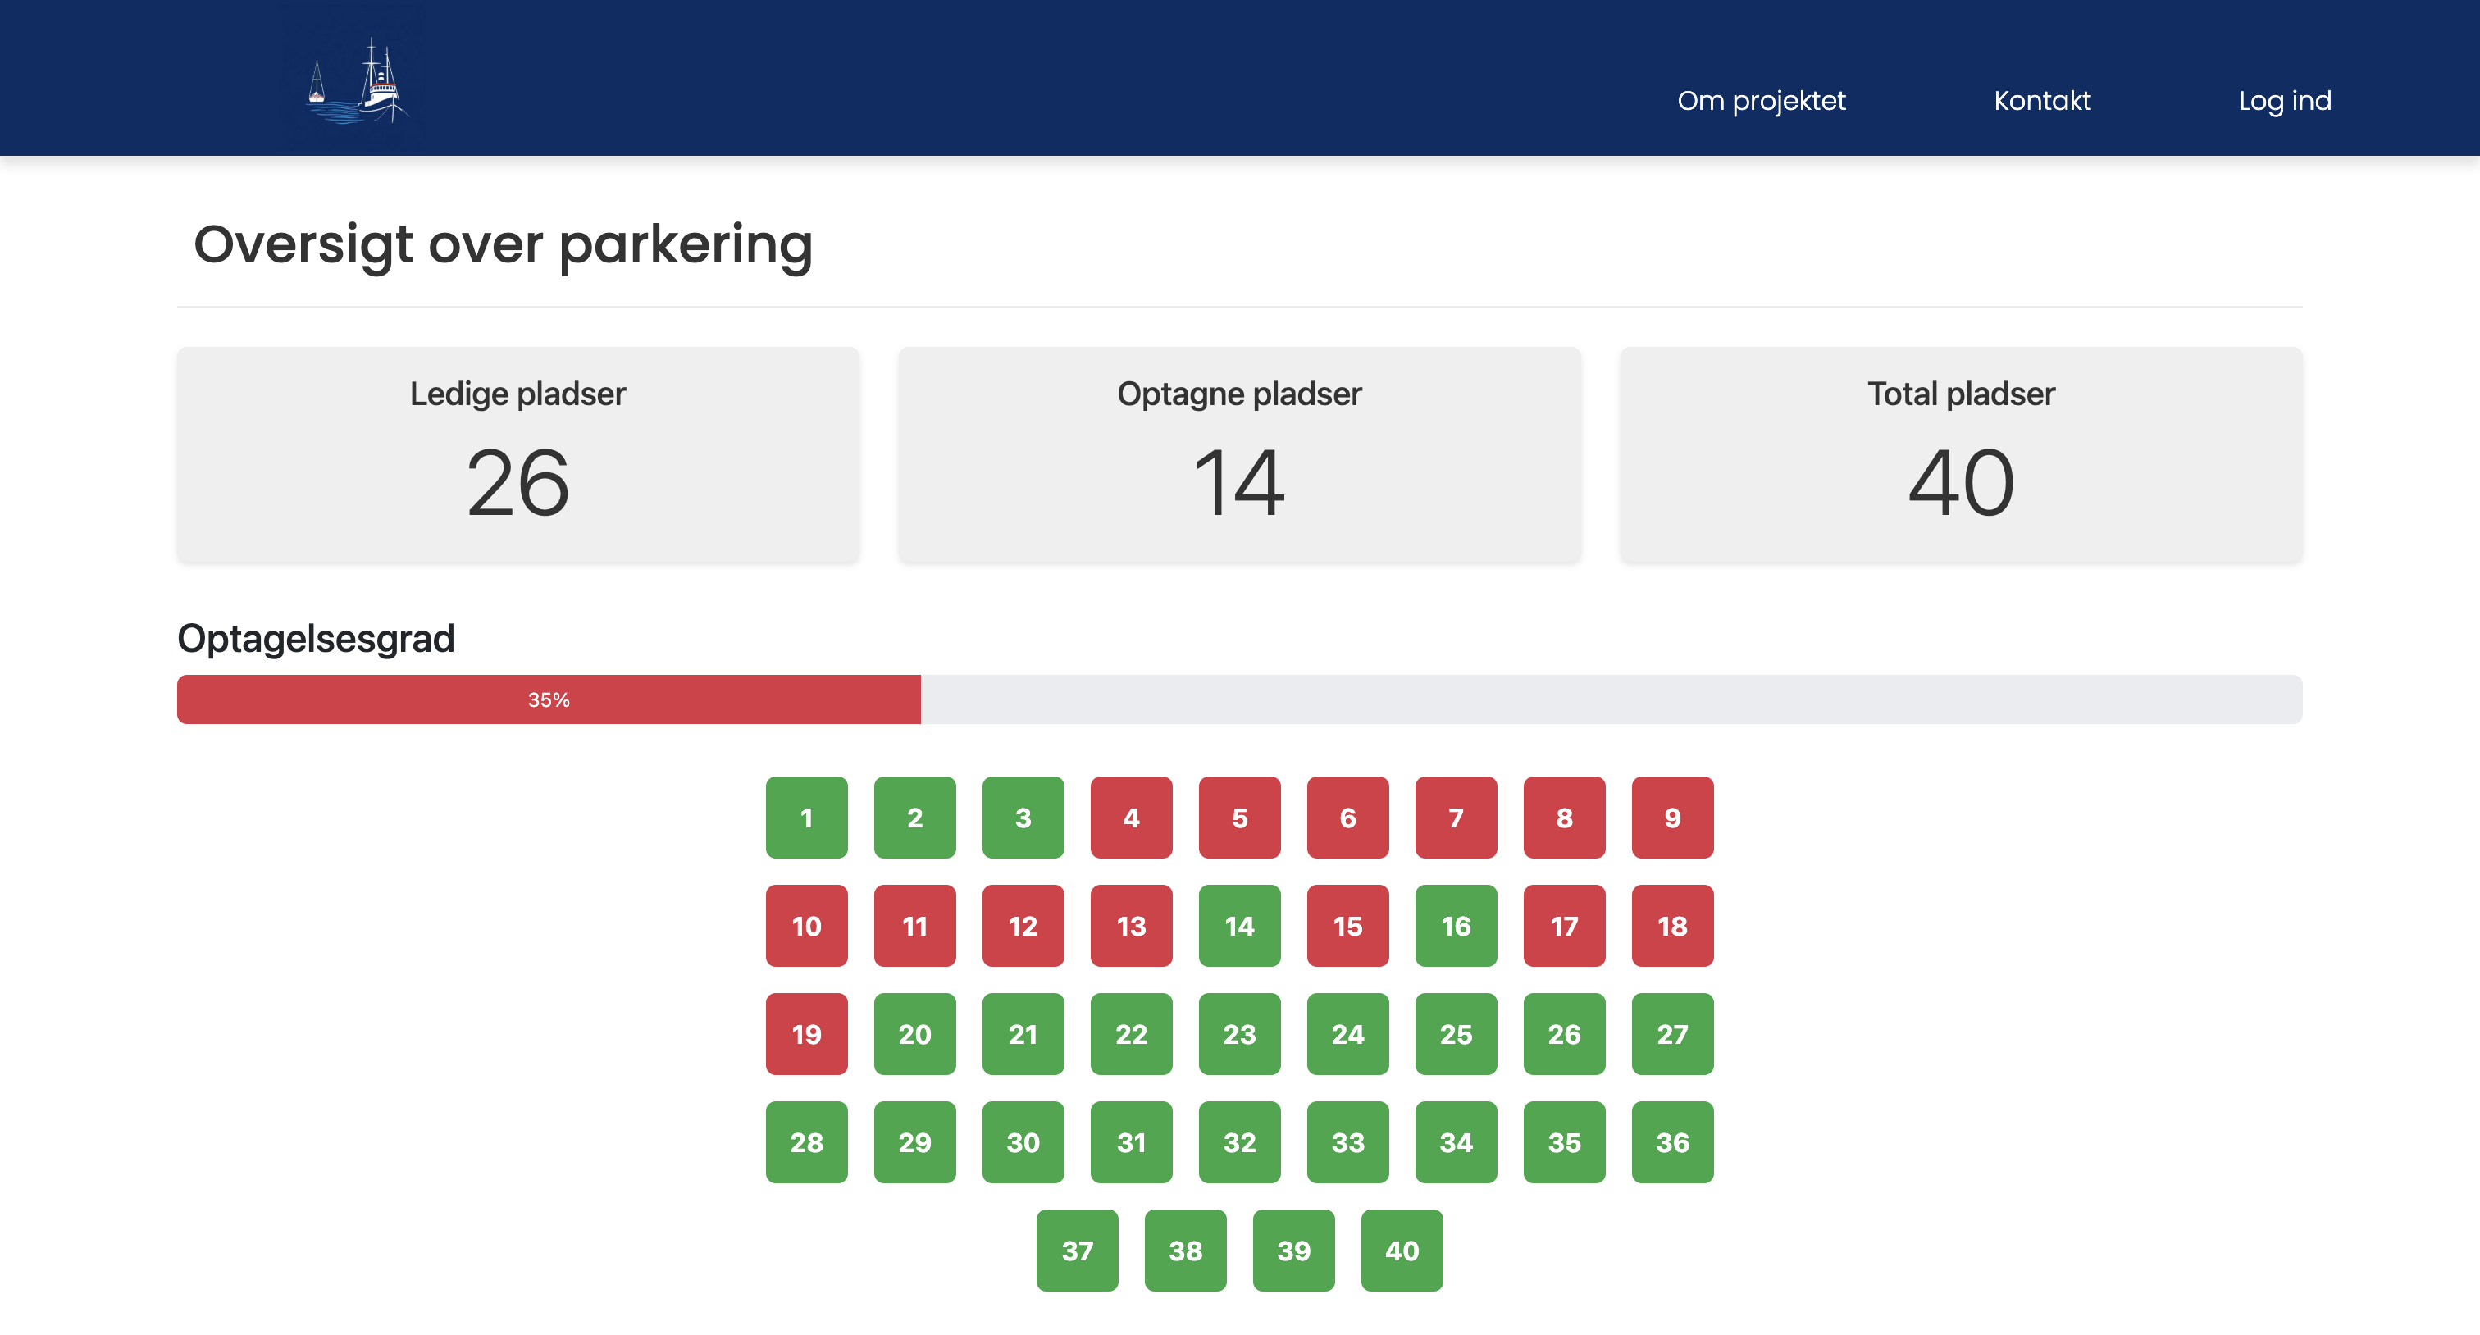Select parking spot 32
Viewport: 2480px width, 1335px height.
(1239, 1141)
